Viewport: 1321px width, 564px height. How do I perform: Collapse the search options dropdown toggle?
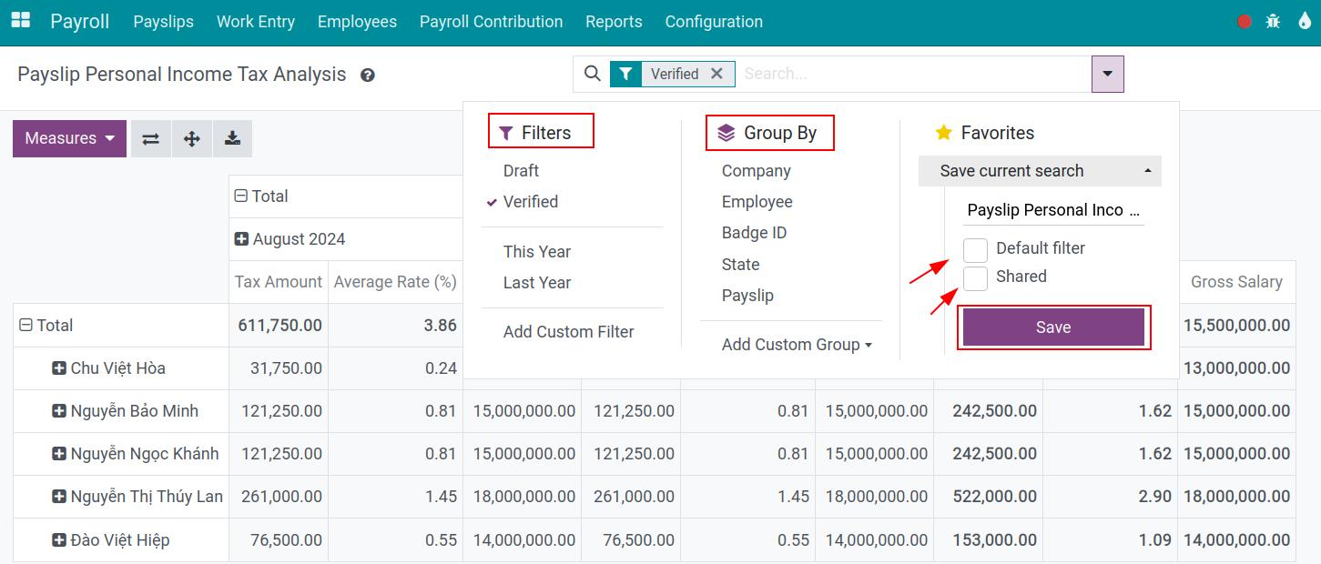(x=1107, y=74)
